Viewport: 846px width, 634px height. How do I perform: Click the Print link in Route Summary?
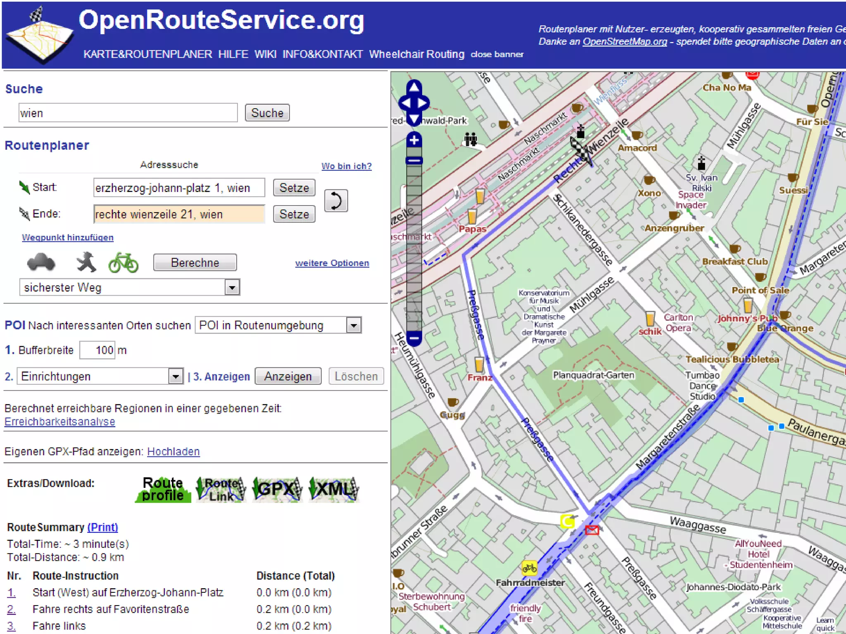coord(102,527)
